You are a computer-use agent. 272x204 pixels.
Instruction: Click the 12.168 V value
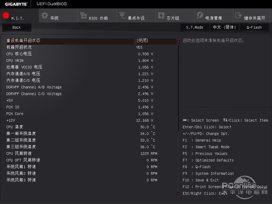click(145, 121)
